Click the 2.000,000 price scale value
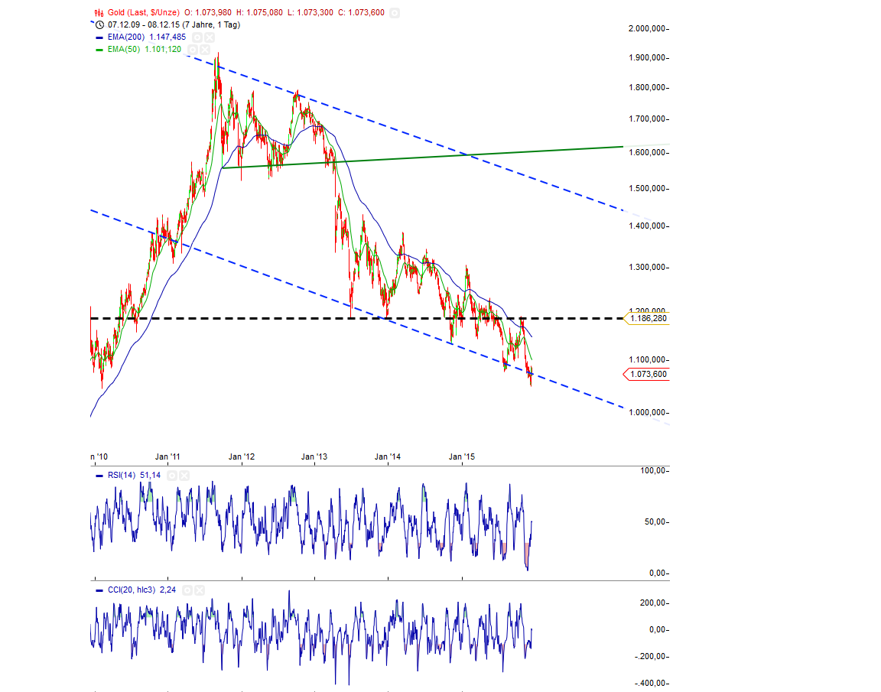 (x=646, y=28)
